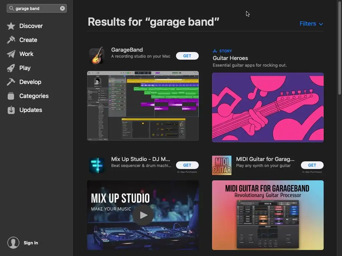Click 'A recording studio on your Mac' subtitle
The image size is (342, 256).
[141, 56]
